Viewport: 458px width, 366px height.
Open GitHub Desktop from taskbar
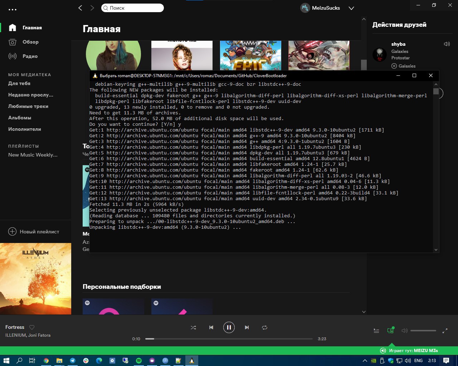pos(152,361)
